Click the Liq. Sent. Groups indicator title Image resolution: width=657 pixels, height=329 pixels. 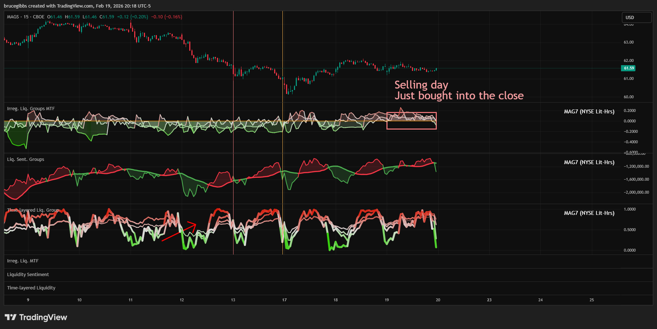[x=26, y=159]
